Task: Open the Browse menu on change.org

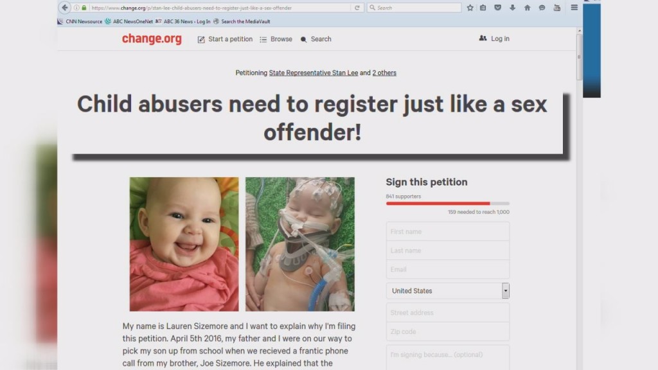Action: tap(276, 39)
